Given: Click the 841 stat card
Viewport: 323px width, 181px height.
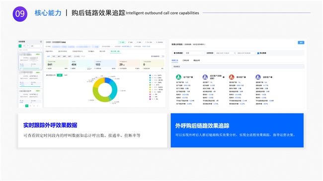Looking at the screenshot, I should [x=57, y=64].
